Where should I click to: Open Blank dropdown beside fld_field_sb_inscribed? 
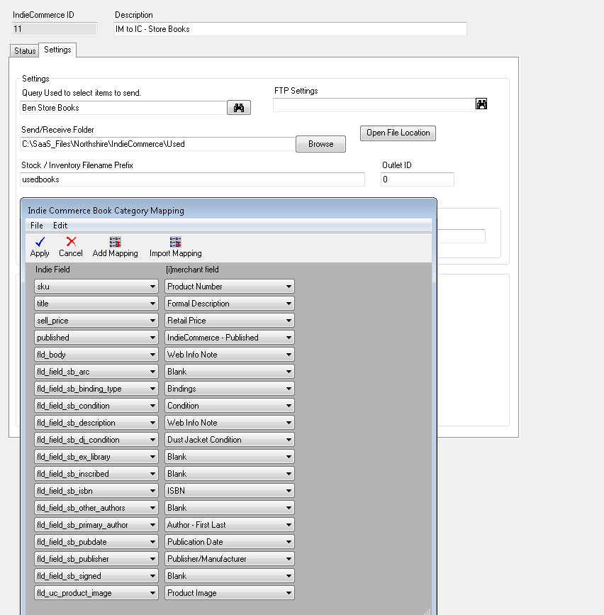229,474
